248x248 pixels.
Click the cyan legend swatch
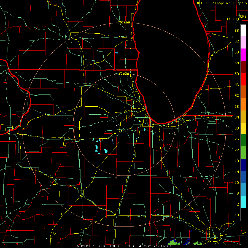[x=243, y=202]
